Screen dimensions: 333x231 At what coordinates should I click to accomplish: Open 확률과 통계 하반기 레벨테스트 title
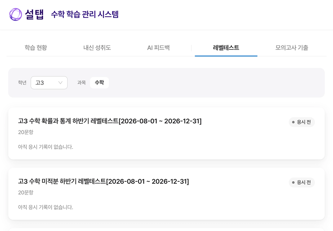110,121
